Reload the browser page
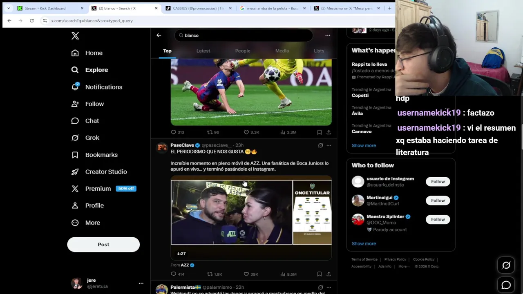The height and width of the screenshot is (294, 523). click(31, 20)
